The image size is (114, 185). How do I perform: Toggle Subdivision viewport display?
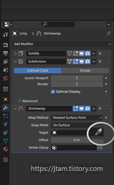[x=82, y=61]
